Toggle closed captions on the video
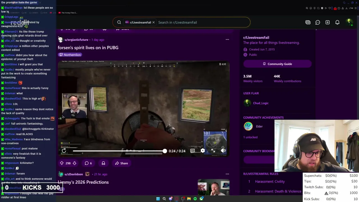Screen dimensions: 359x202 (192, 151)
